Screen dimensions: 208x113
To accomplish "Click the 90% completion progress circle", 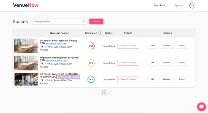I will tap(91, 79).
